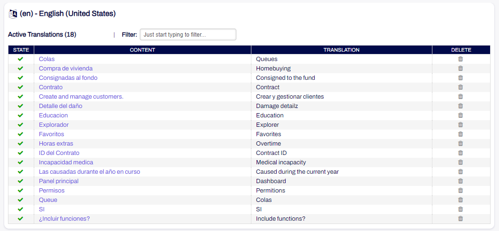Open the Panel principal link
The width and height of the screenshot is (499, 231).
pyautogui.click(x=59, y=181)
